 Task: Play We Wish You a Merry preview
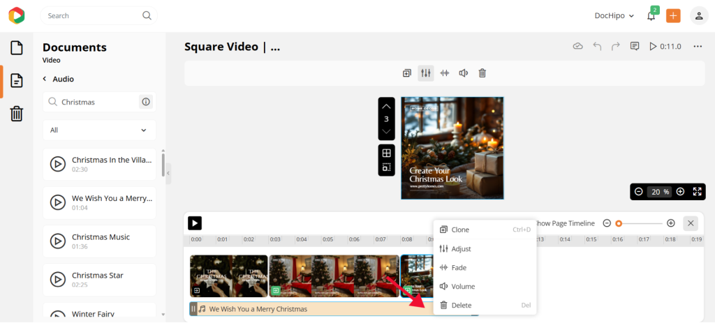click(57, 202)
